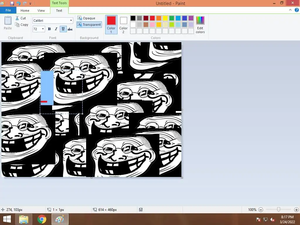Select the Text tab

(x=59, y=11)
